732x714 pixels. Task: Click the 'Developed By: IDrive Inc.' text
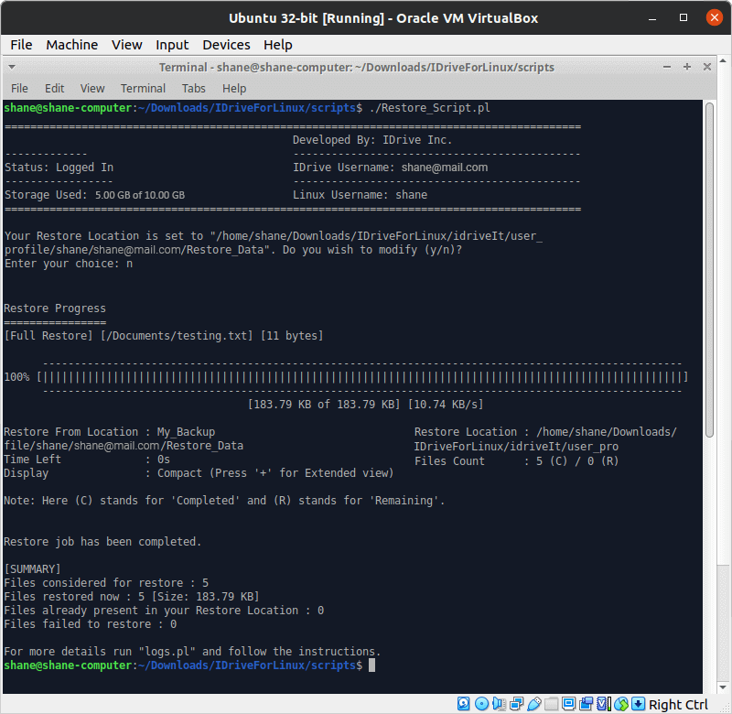(372, 140)
